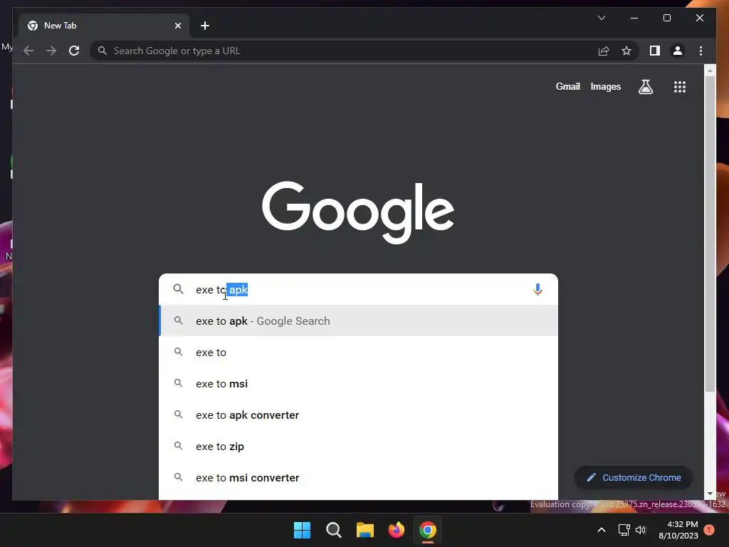
Task: Bookmark this tab with the star icon
Action: [x=626, y=51]
